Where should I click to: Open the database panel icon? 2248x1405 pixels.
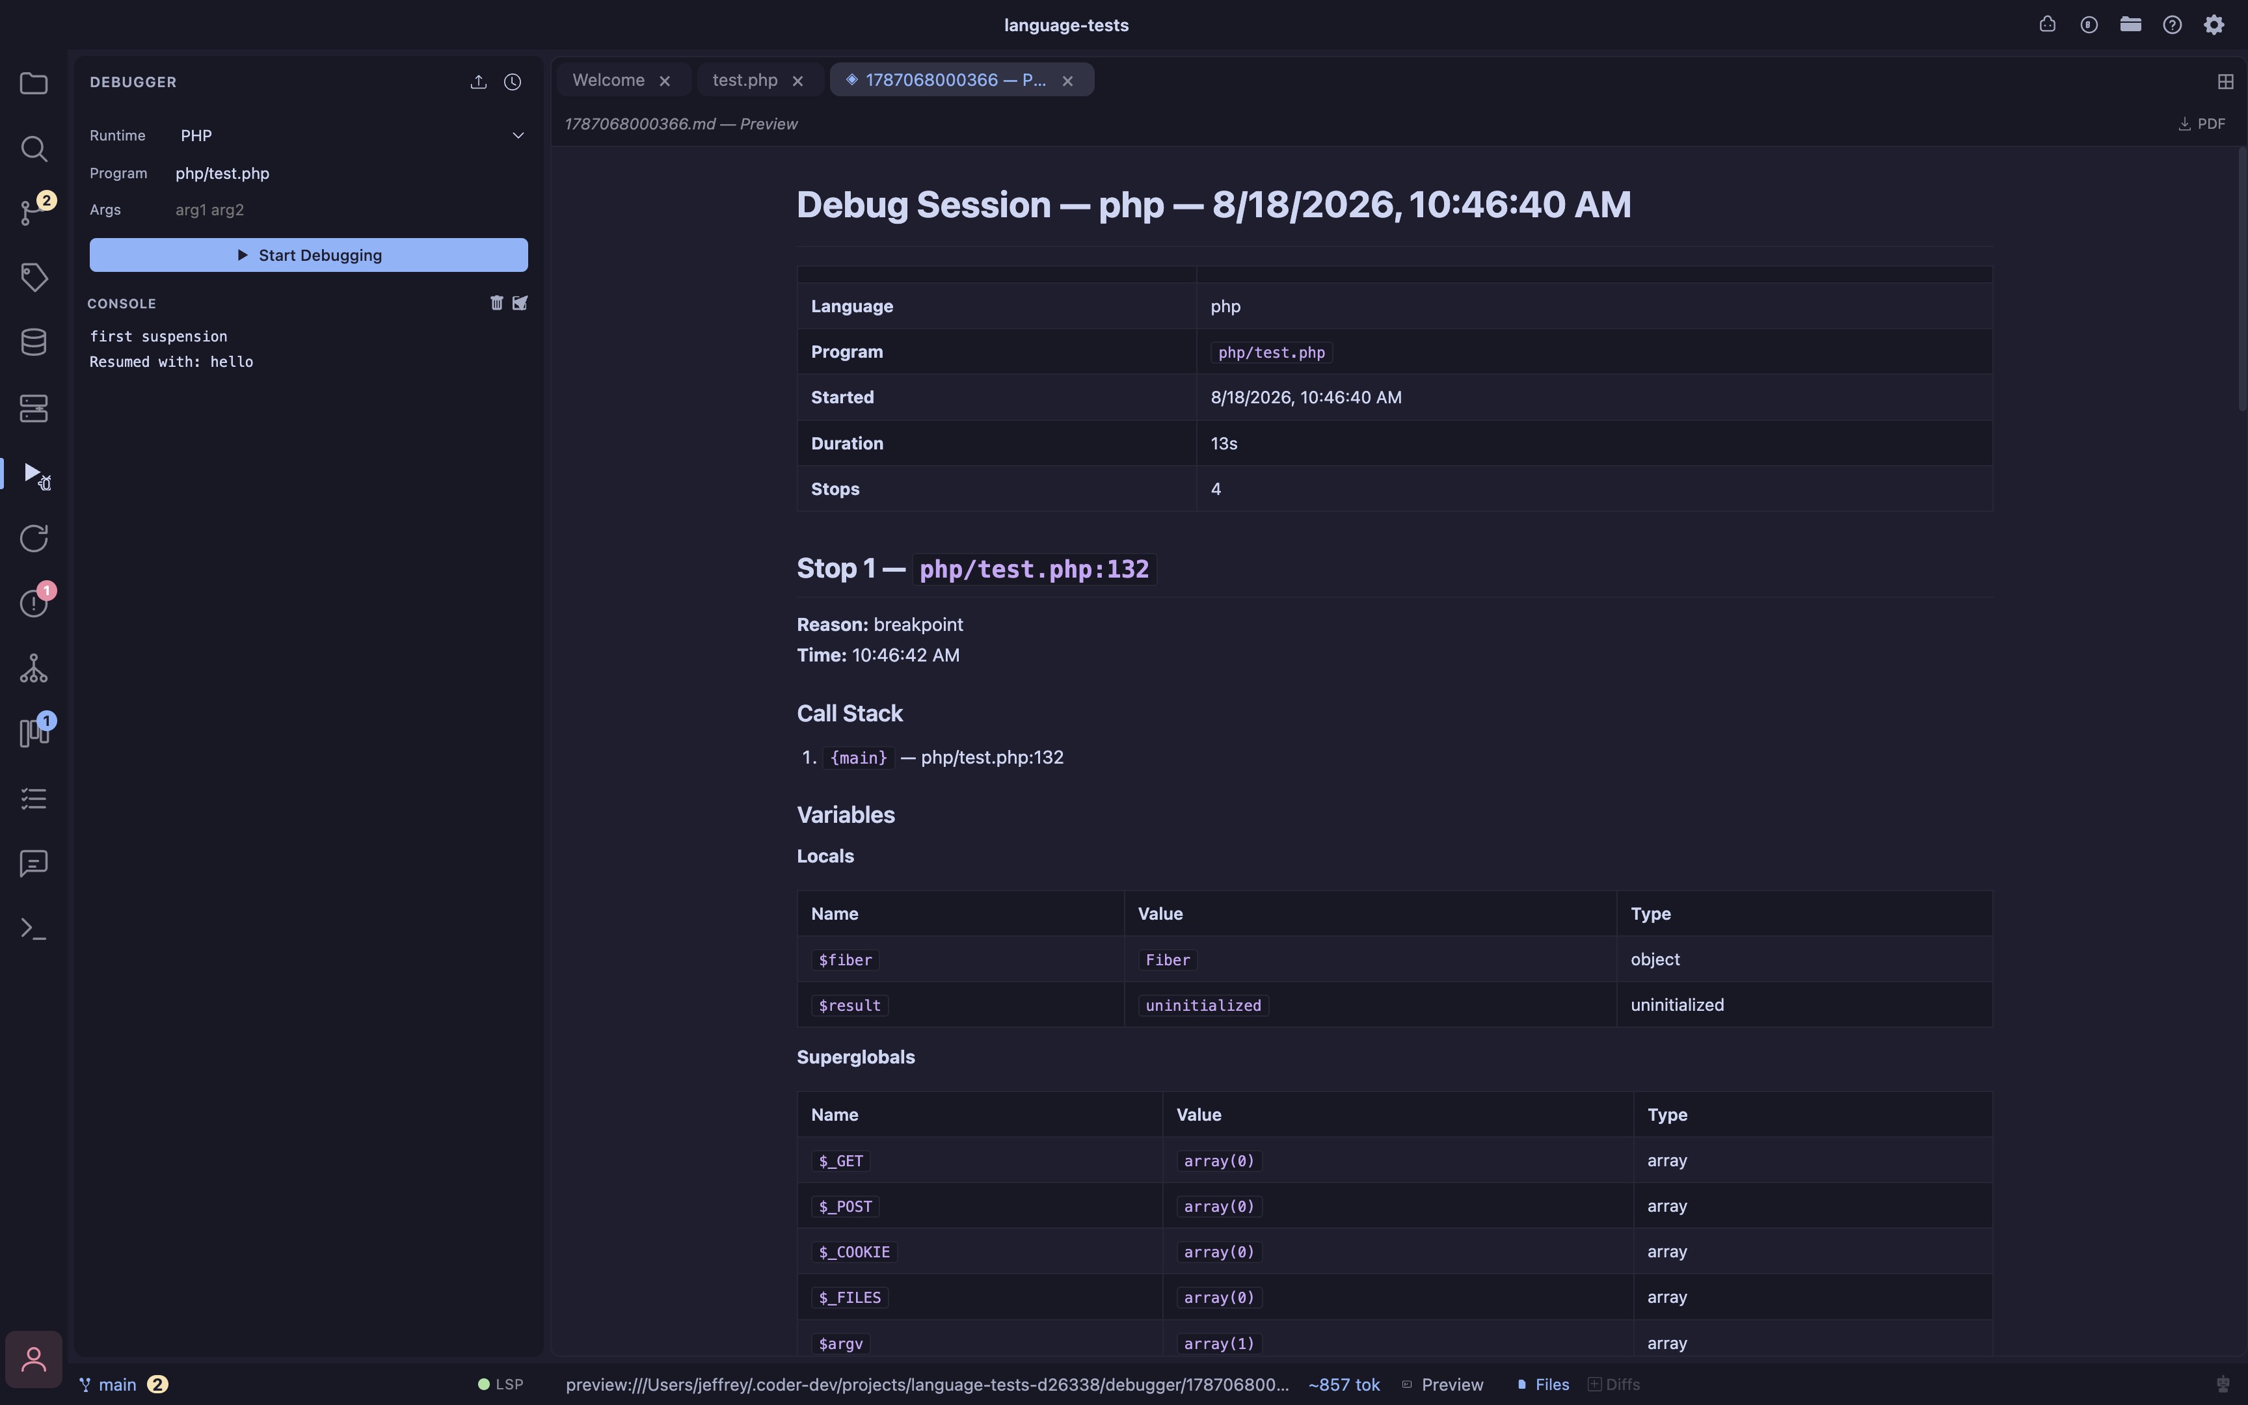33,342
